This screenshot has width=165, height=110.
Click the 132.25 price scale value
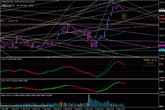pos(162,35)
